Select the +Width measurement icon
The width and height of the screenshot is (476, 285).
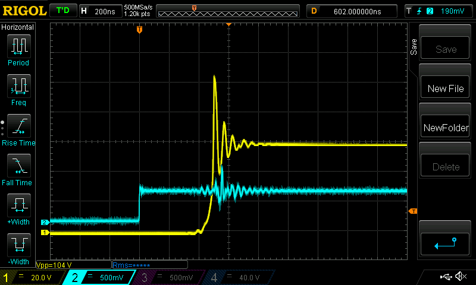click(18, 206)
